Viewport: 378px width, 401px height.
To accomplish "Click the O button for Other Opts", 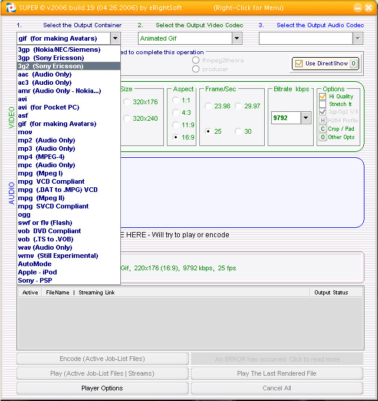I will click(x=323, y=137).
